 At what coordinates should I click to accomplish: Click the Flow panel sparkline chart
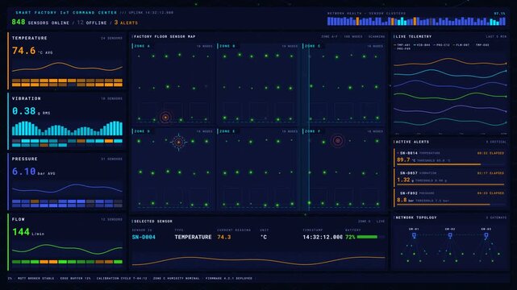67,249
